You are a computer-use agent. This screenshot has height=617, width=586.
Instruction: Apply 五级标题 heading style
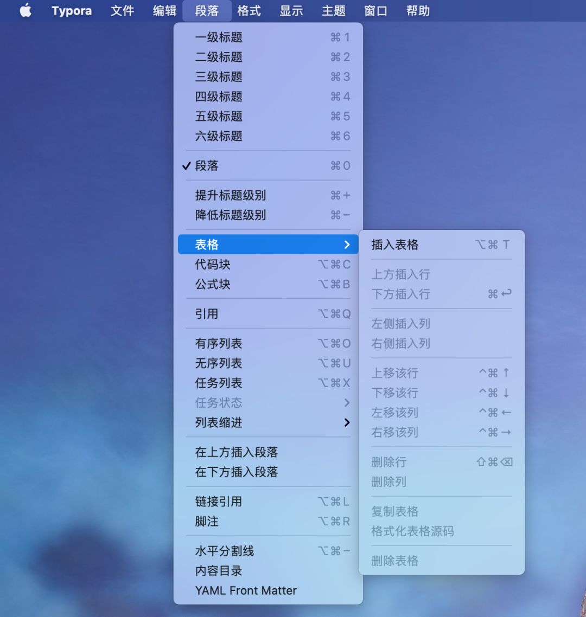tap(268, 117)
